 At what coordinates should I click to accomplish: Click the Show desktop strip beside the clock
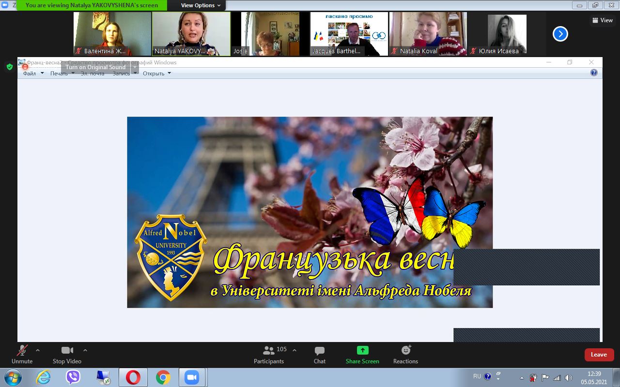pos(616,377)
